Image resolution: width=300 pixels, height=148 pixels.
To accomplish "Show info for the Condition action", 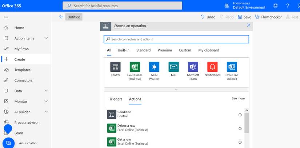I will (240, 115).
